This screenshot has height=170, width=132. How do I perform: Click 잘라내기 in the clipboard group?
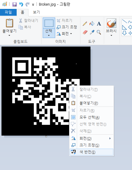click(28, 20)
